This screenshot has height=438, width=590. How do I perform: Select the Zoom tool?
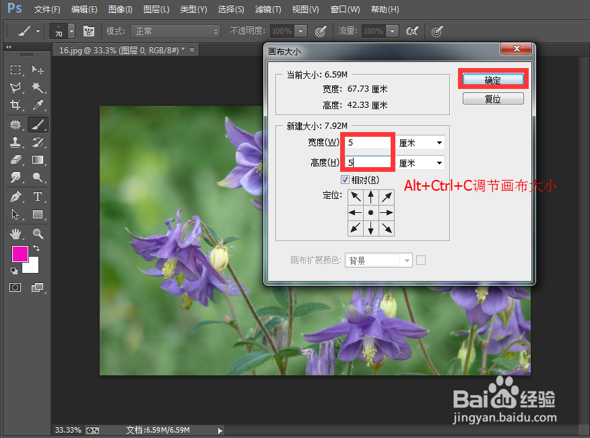pyautogui.click(x=38, y=234)
